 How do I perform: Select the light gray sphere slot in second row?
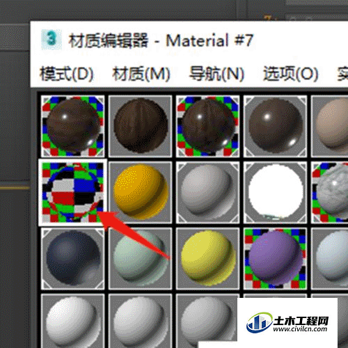[x=208, y=192]
